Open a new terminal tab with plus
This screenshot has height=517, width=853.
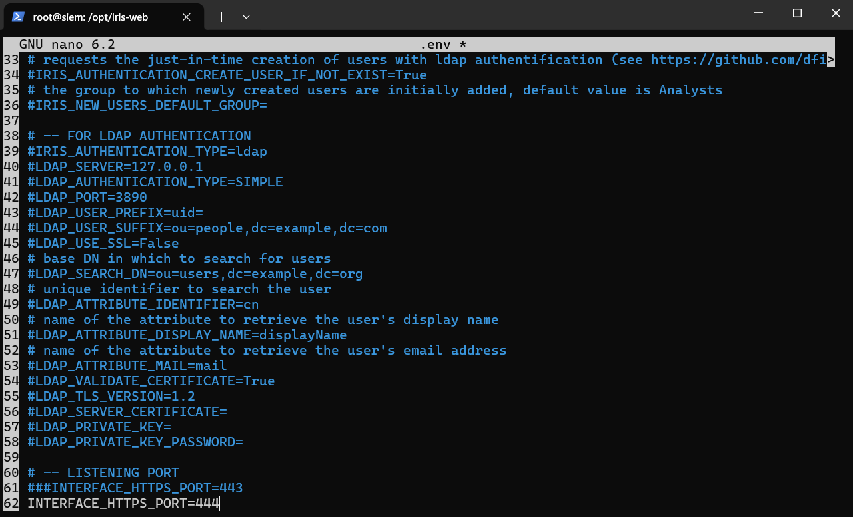tap(221, 17)
